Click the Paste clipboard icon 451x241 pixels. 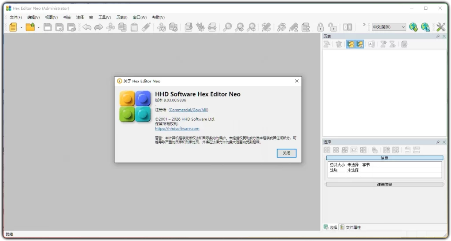134,27
